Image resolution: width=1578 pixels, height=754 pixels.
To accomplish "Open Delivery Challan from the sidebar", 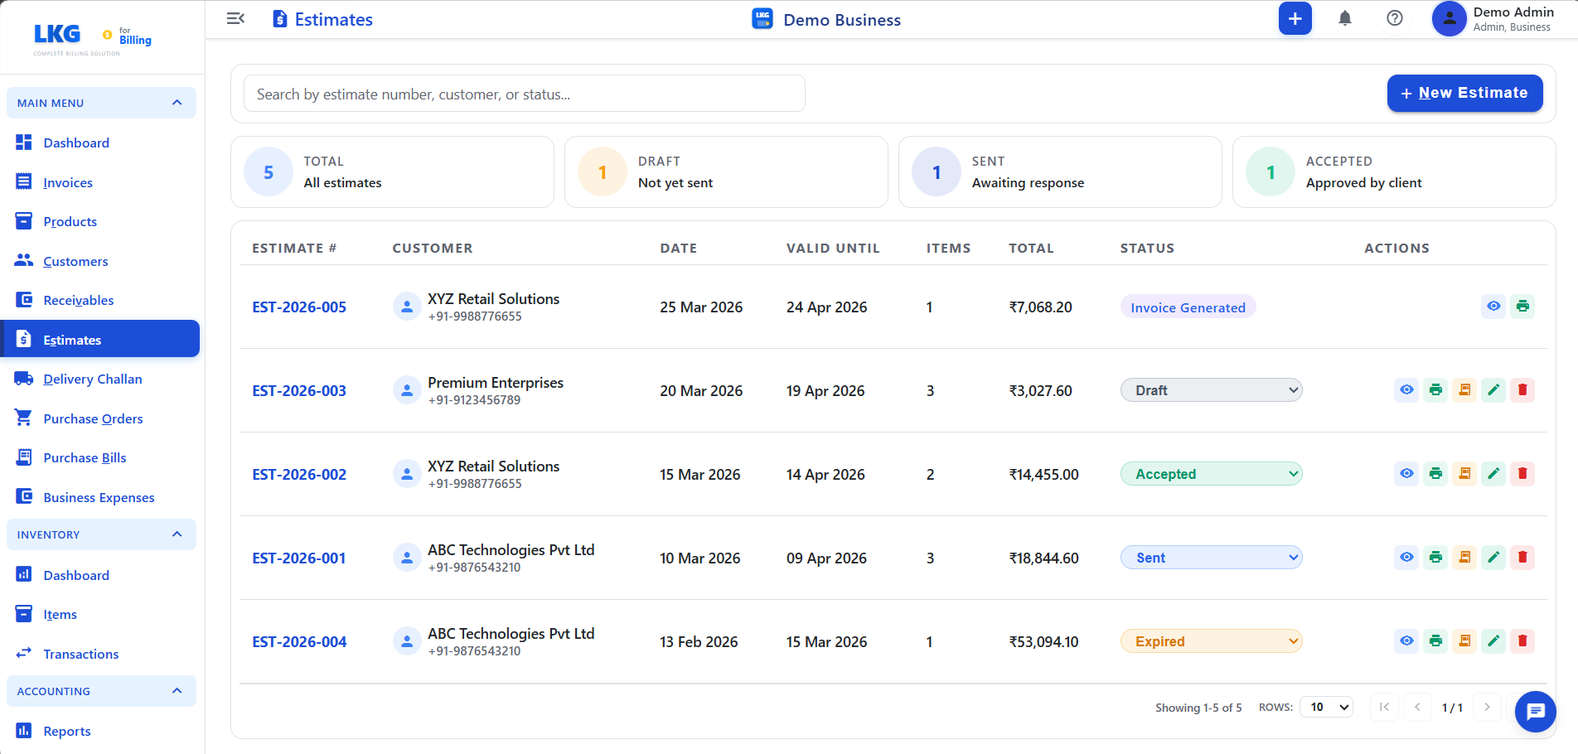I will (x=99, y=379).
